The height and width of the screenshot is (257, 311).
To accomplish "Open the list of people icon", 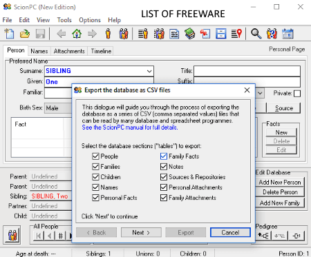I will coord(143,34).
